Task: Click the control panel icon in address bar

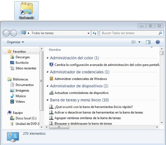Action: tap(24, 33)
